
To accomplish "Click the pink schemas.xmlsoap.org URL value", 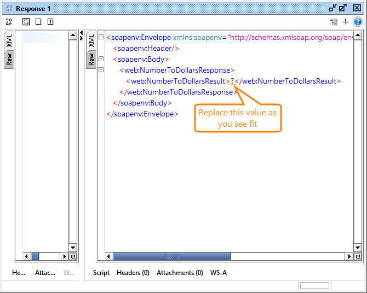I will pos(290,37).
